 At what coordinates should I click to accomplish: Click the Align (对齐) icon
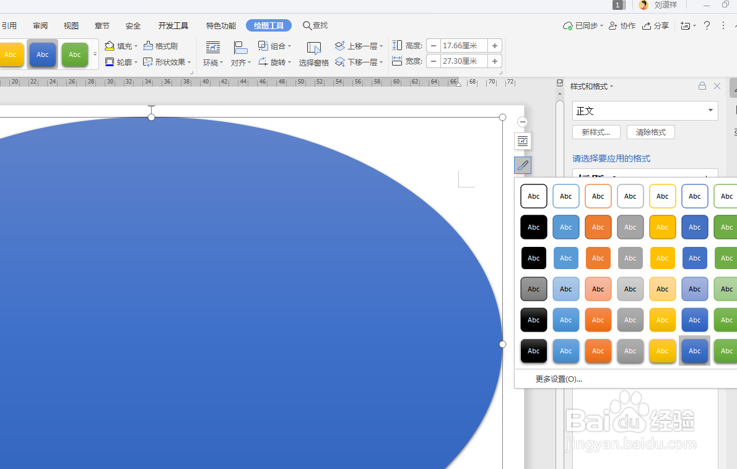pyautogui.click(x=241, y=48)
